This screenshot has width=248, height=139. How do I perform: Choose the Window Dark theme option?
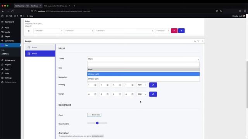pos(143,79)
